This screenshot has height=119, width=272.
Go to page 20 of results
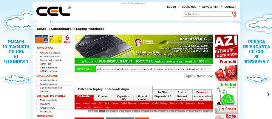(200, 111)
